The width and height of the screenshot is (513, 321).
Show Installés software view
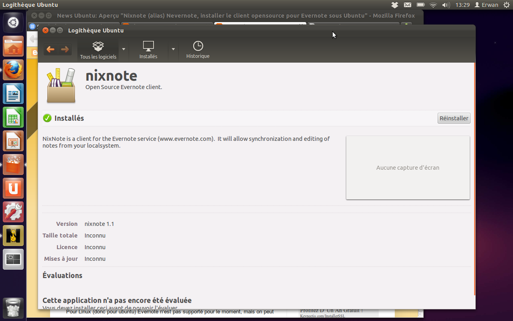(x=148, y=50)
